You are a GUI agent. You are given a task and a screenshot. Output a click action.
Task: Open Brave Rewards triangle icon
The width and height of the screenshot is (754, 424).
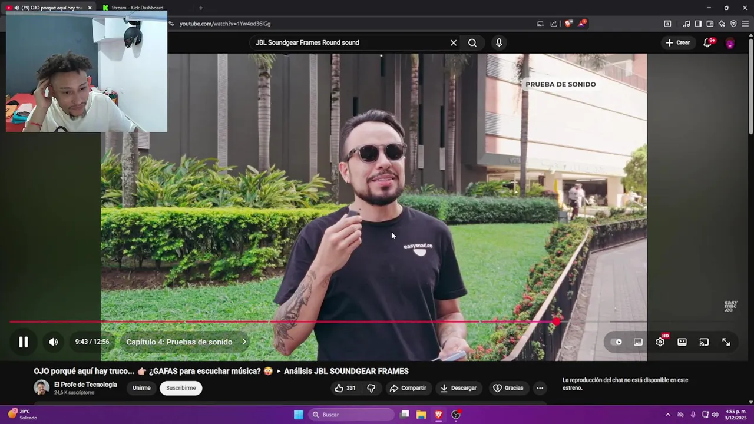[582, 24]
